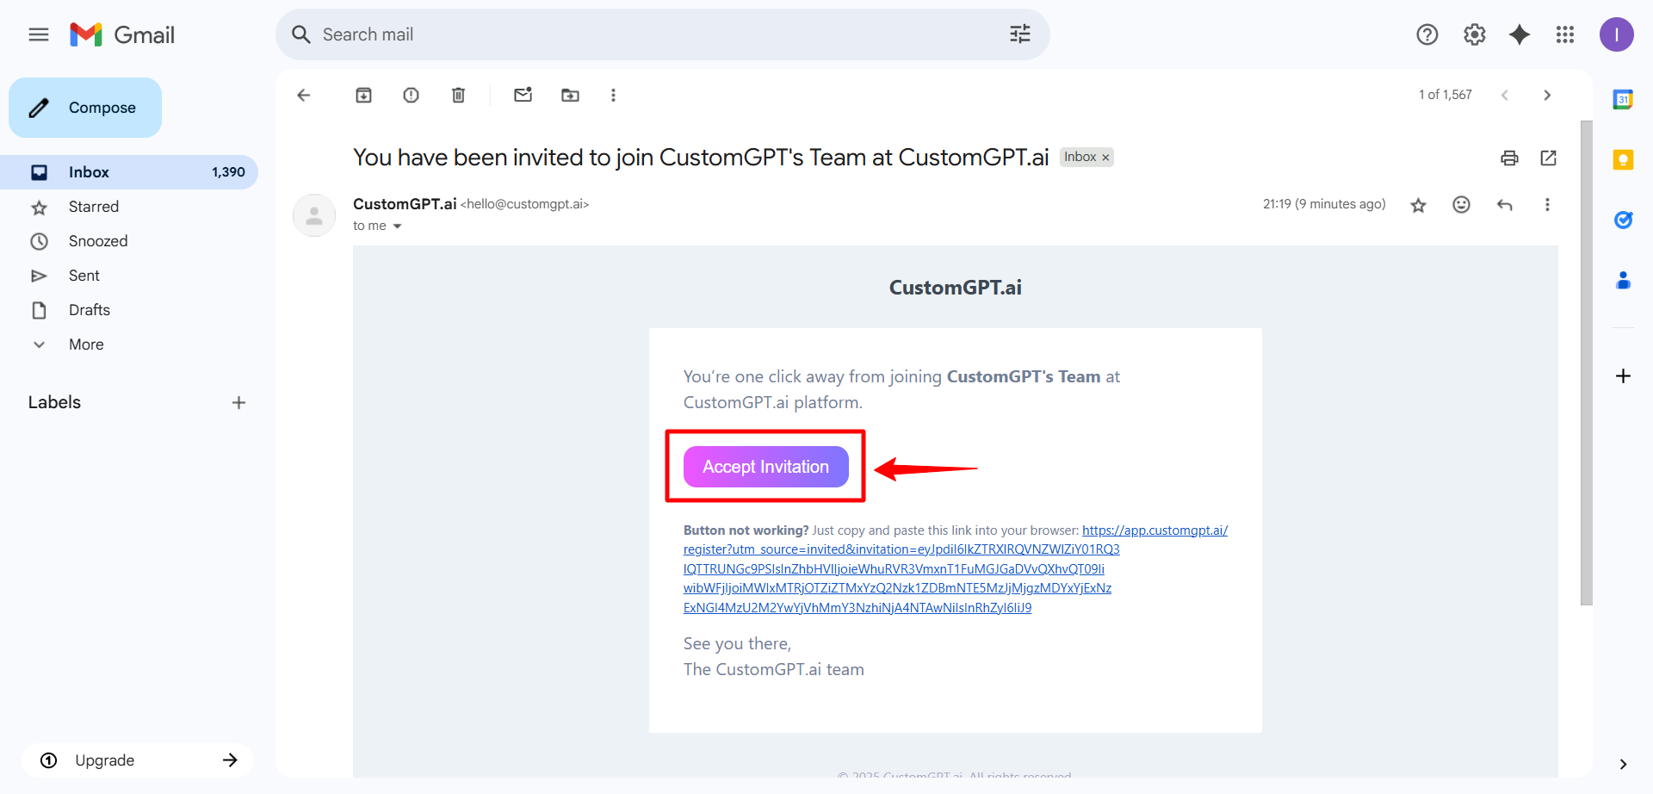Show search options filter icon

point(1020,34)
